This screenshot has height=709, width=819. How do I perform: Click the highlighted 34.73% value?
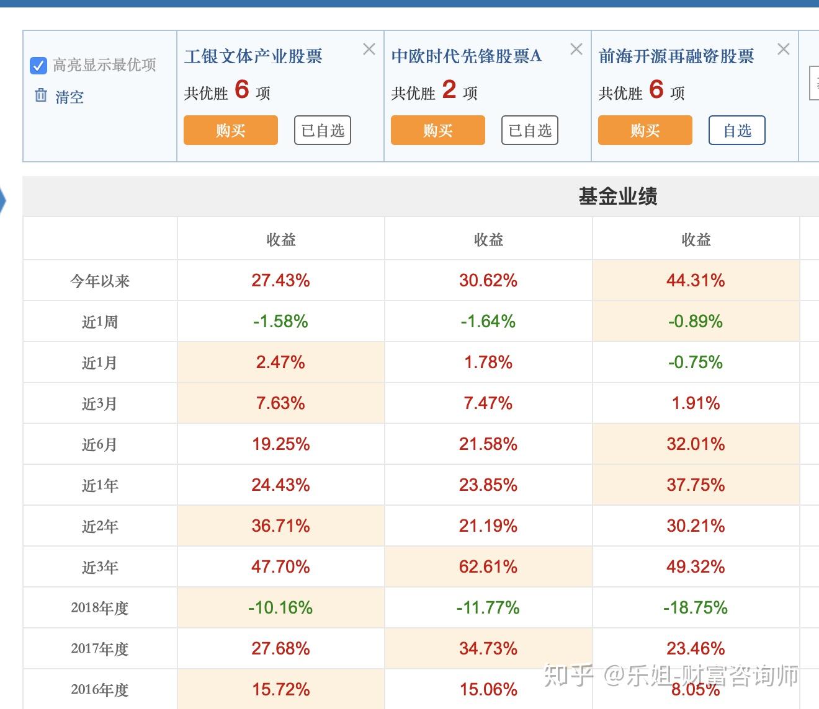click(x=488, y=648)
